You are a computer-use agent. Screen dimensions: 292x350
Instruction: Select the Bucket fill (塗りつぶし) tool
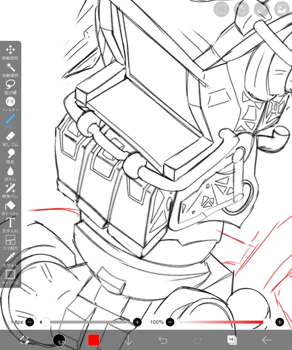(x=10, y=208)
